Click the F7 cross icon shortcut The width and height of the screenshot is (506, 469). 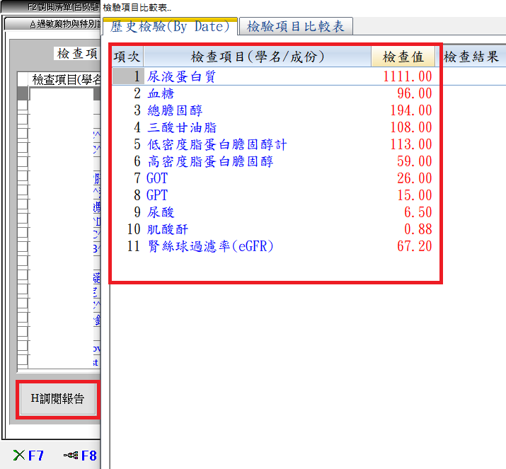(x=30, y=456)
